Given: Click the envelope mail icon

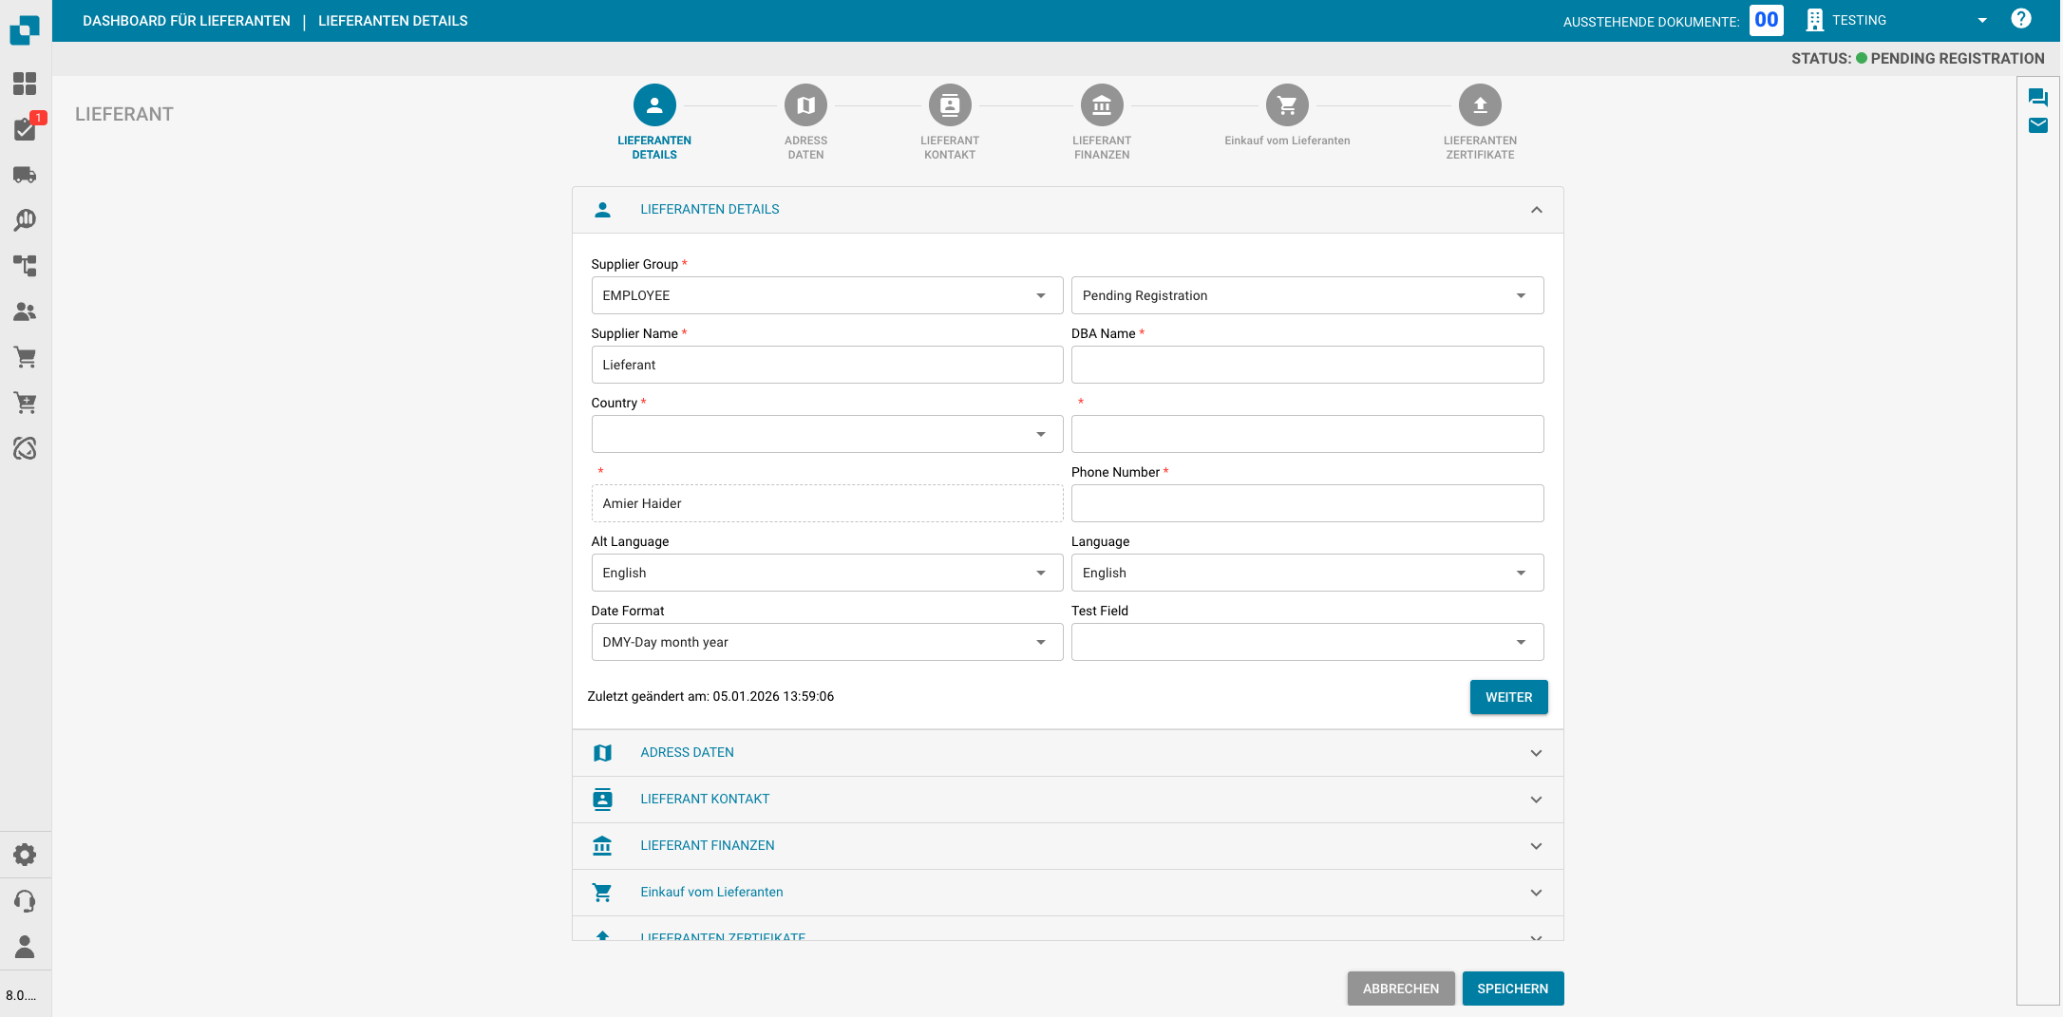Looking at the screenshot, I should tap(2037, 125).
